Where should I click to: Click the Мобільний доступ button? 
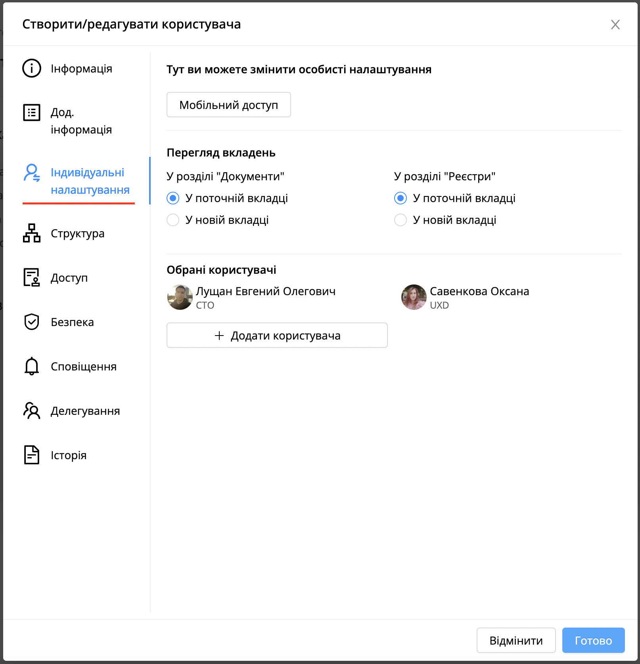coord(229,105)
